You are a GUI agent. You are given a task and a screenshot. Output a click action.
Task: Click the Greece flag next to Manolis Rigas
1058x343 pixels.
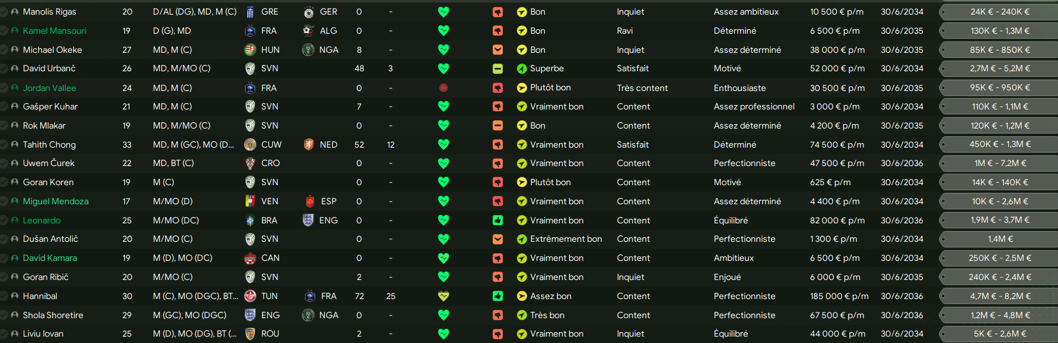coord(250,12)
